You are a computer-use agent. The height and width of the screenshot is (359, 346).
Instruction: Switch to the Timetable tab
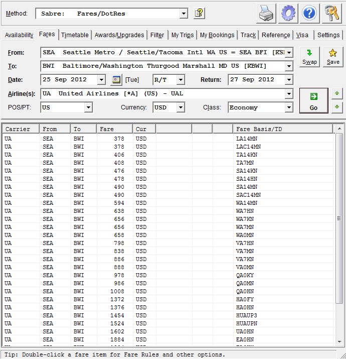point(75,35)
